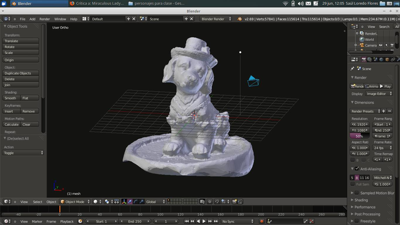Screen dimensions: 400x225
Task: Click the Smooth shading button
Action: coord(11,98)
